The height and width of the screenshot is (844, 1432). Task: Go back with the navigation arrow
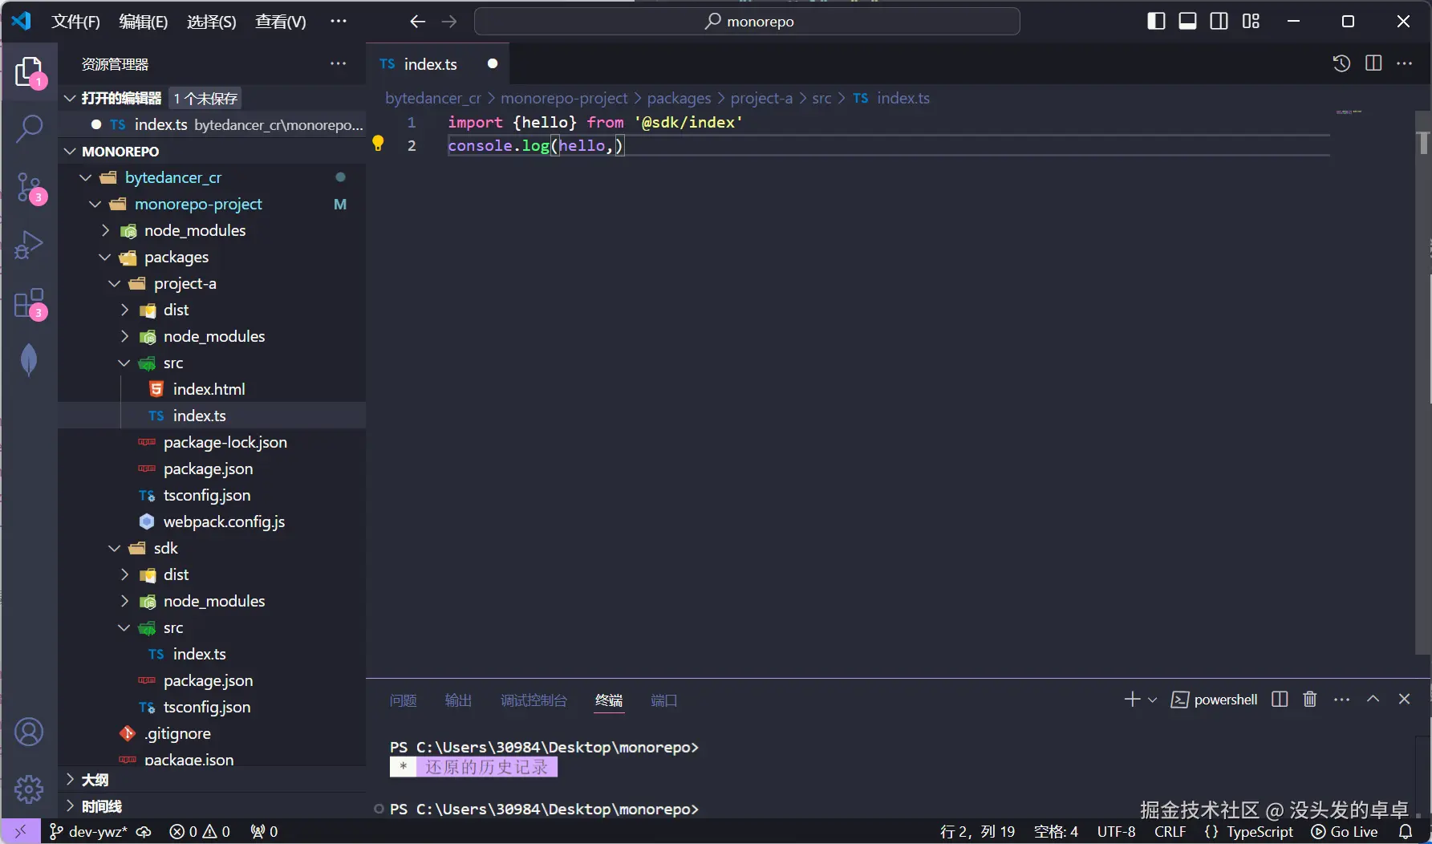[417, 22]
